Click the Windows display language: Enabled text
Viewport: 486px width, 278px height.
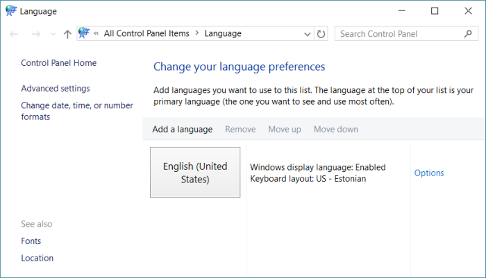point(318,167)
